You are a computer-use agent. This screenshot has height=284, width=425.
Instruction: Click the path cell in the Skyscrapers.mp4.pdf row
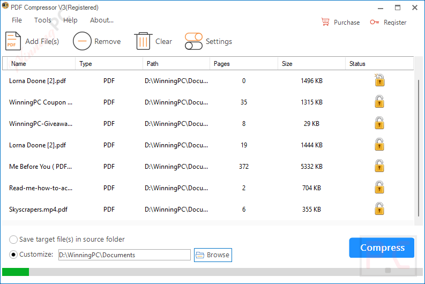tap(176, 210)
